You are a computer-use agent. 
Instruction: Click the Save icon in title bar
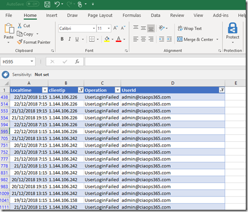tap(47, 4)
